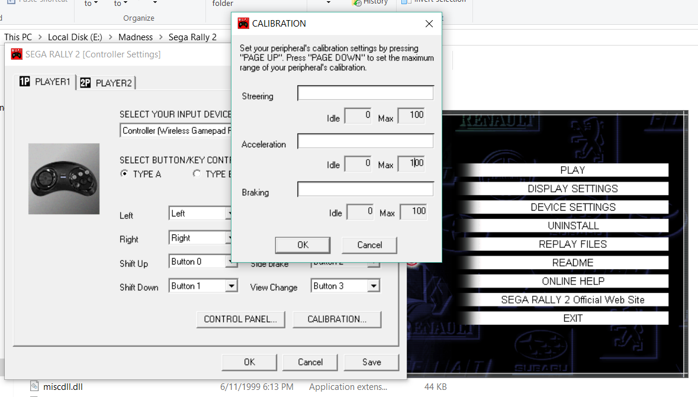Cancel the CALIBRATION dialog

point(369,245)
